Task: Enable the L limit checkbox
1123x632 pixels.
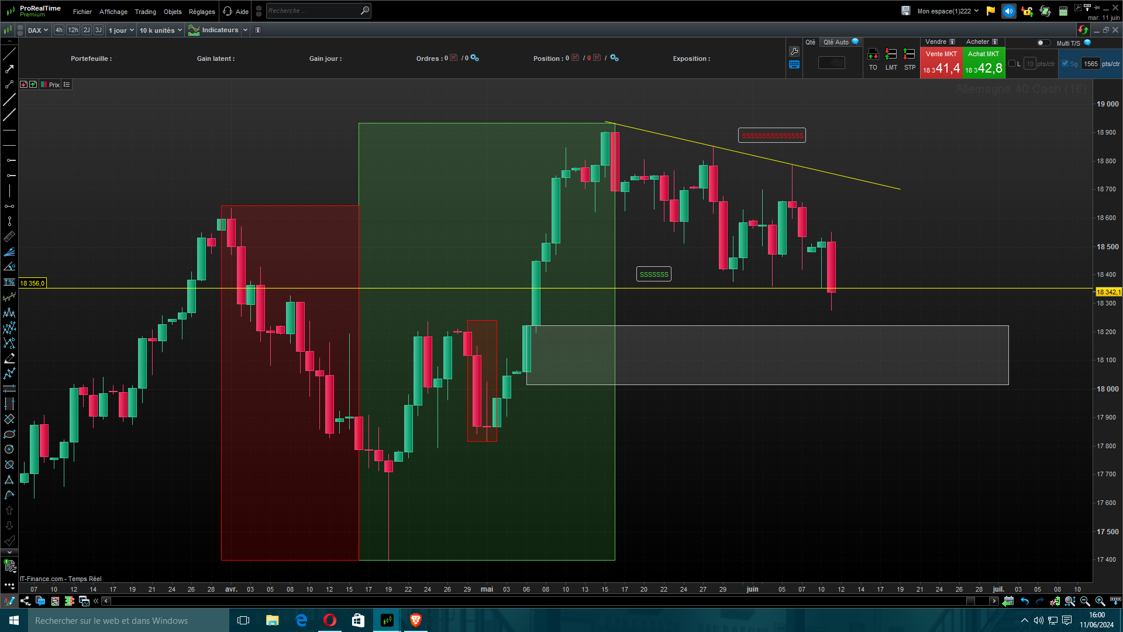Action: click(1012, 64)
